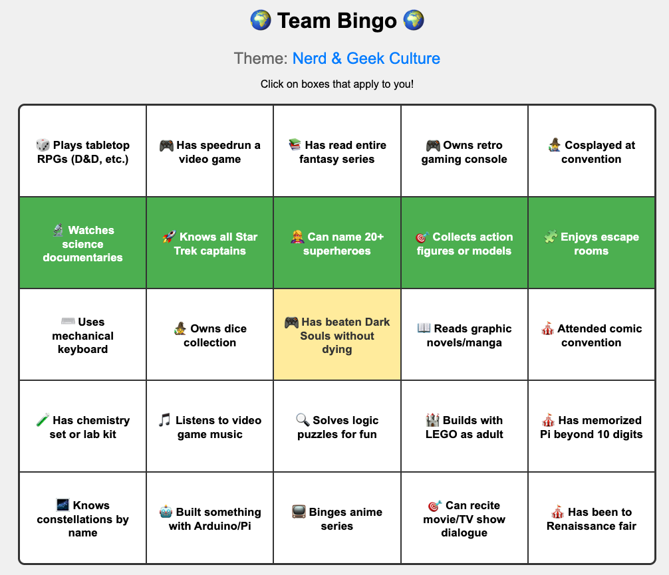
Task: Click the 'Team Bingo' title heading
Action: coord(337,21)
